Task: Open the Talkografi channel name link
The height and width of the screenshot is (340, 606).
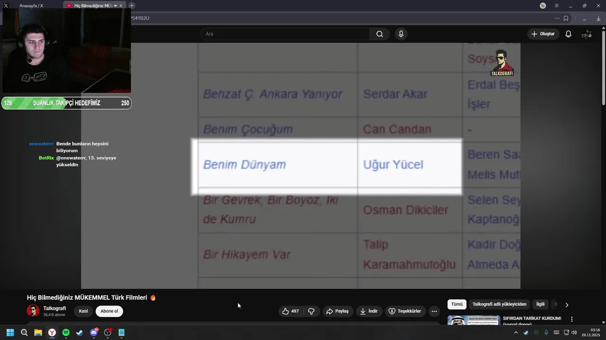Action: pyautogui.click(x=54, y=308)
